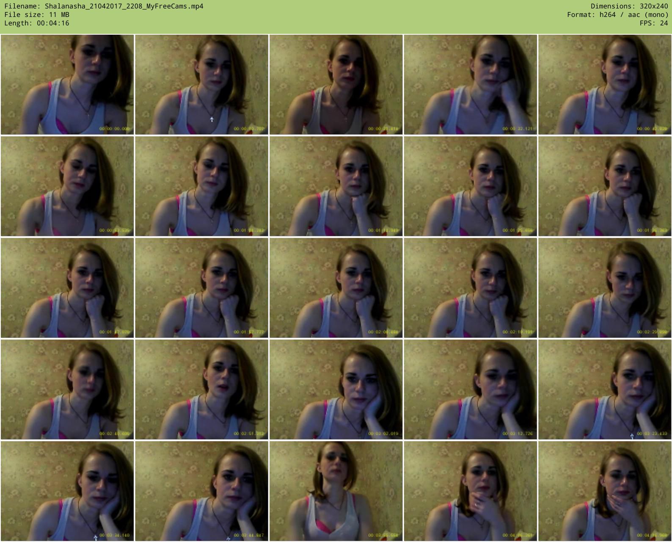
Task: Click the thumbnail at 00:01:14.949
Action: 336,186
